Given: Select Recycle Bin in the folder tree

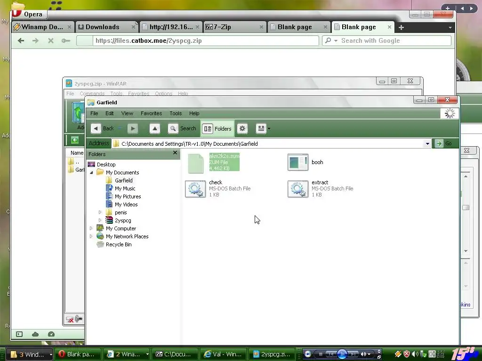Looking at the screenshot, I should click(118, 244).
